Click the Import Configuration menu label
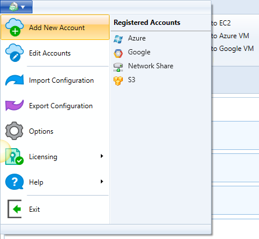This screenshot has height=239, width=259. click(x=61, y=80)
